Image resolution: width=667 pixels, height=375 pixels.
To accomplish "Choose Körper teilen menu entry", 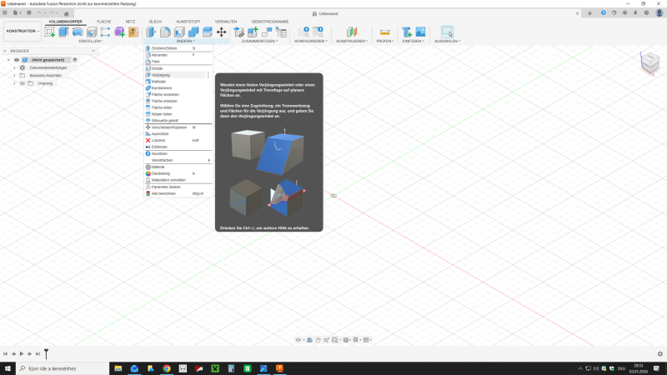I will [x=178, y=114].
